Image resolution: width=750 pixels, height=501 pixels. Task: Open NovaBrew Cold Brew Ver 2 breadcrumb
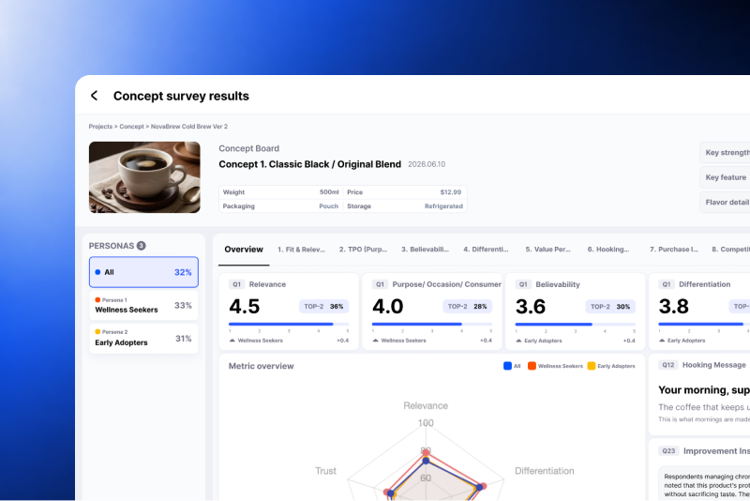click(189, 127)
